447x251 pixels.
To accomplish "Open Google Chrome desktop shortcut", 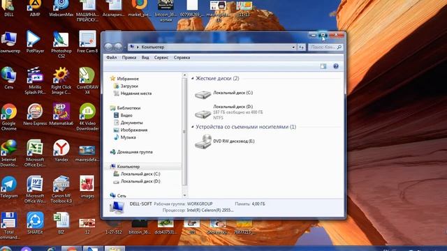I will click(x=8, y=117).
